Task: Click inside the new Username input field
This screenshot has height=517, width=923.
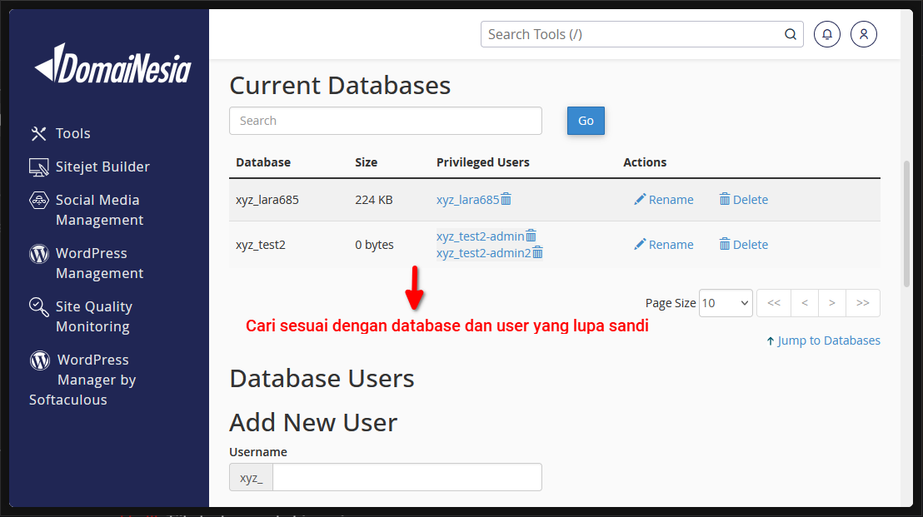Action: click(407, 476)
